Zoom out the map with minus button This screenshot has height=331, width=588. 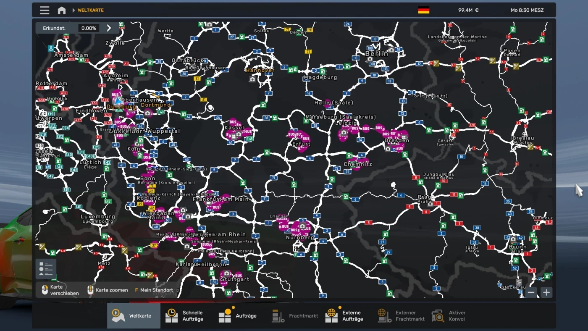531,292
